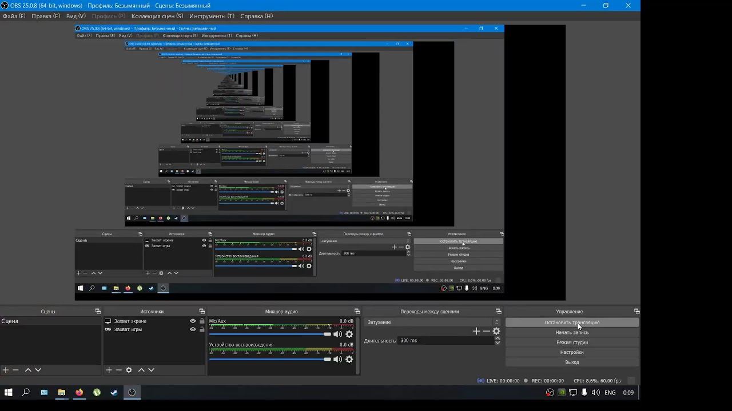Remove the scene transition with the minus icon
This screenshot has width=732, height=411.
[486, 331]
